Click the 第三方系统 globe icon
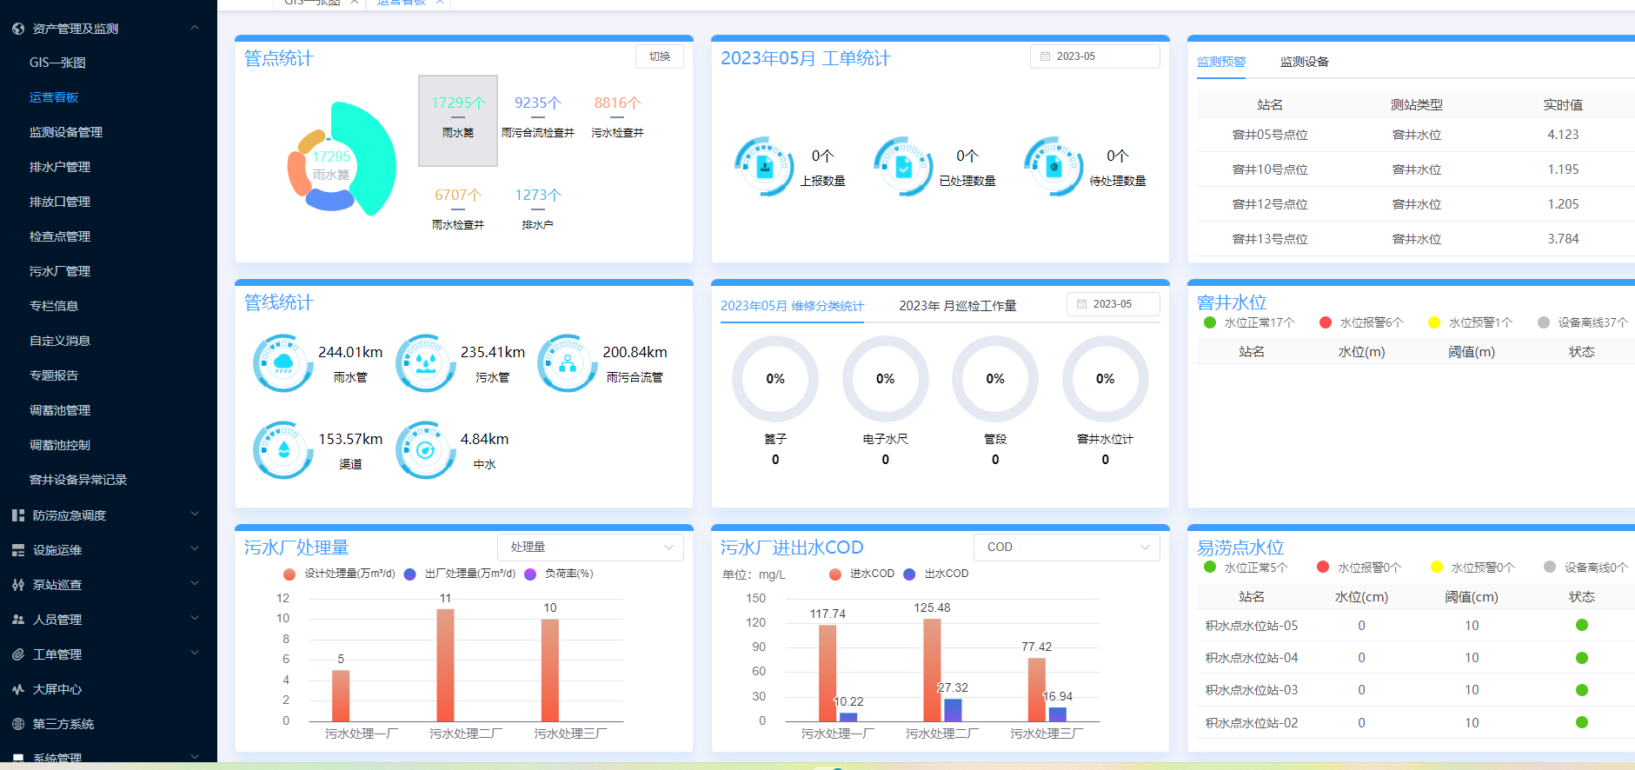Viewport: 1635px width, 770px height. click(x=18, y=724)
